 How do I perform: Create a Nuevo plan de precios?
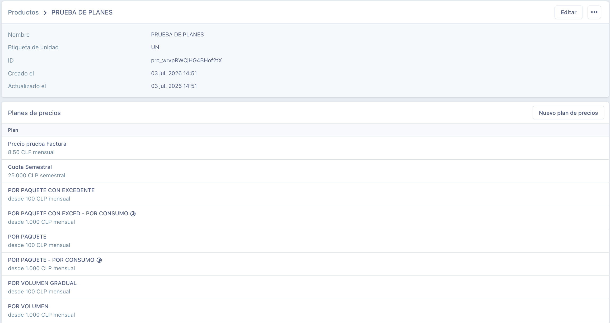tap(568, 113)
